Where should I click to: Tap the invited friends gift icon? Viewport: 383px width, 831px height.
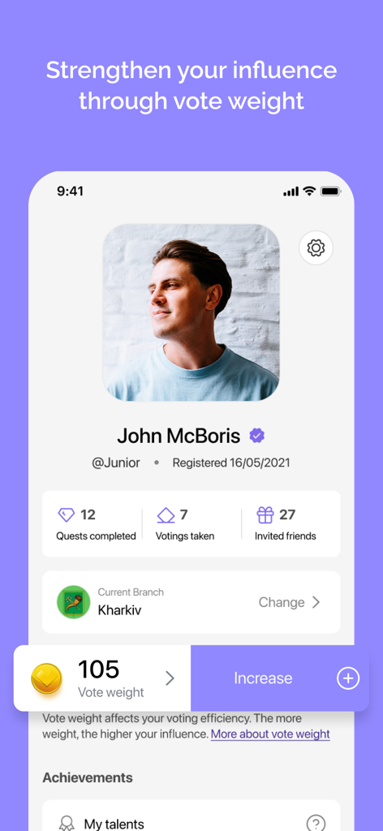(265, 515)
